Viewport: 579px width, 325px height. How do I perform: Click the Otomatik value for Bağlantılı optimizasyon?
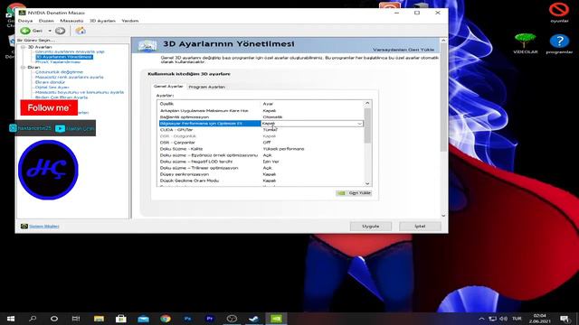272,116
